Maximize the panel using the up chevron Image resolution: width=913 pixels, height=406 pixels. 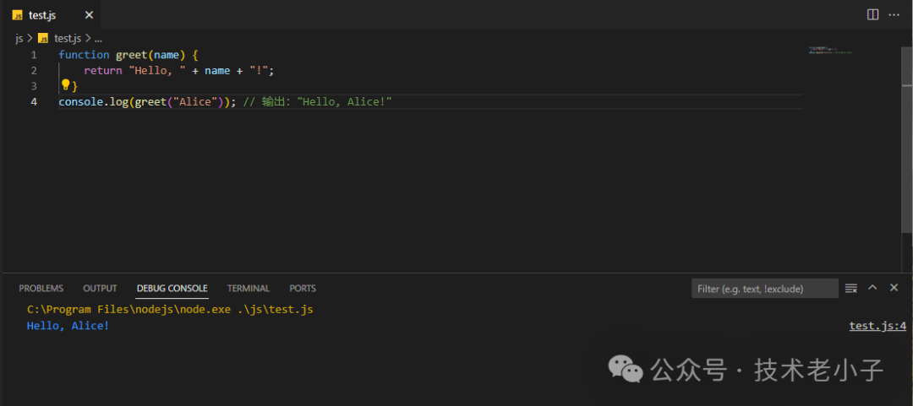click(873, 289)
